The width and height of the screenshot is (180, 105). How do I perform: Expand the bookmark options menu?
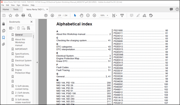tap(12, 28)
